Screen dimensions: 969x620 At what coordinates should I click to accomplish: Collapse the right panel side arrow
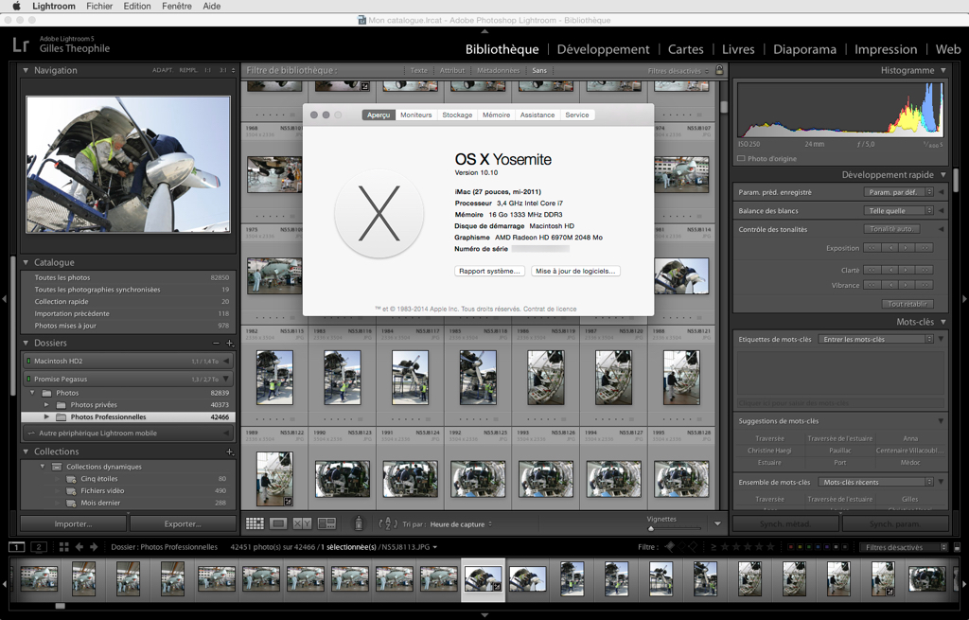point(964,299)
